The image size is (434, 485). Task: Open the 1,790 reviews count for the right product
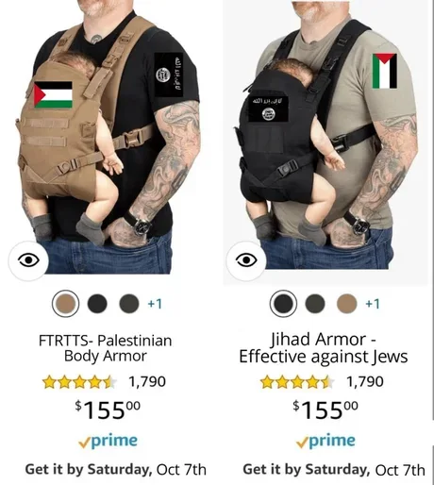coord(365,381)
